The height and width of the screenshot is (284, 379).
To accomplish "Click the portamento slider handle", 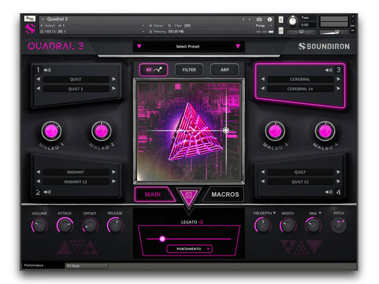I will tap(162, 239).
